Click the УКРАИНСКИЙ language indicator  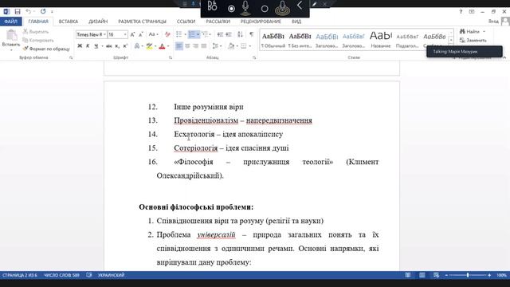pyautogui.click(x=111, y=275)
